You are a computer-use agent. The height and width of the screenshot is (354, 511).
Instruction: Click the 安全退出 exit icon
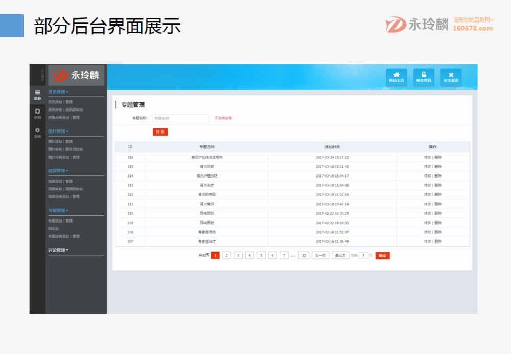[x=451, y=77]
